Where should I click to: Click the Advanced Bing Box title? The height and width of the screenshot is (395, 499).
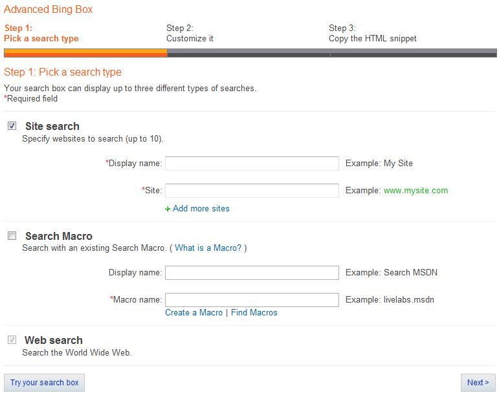click(48, 9)
